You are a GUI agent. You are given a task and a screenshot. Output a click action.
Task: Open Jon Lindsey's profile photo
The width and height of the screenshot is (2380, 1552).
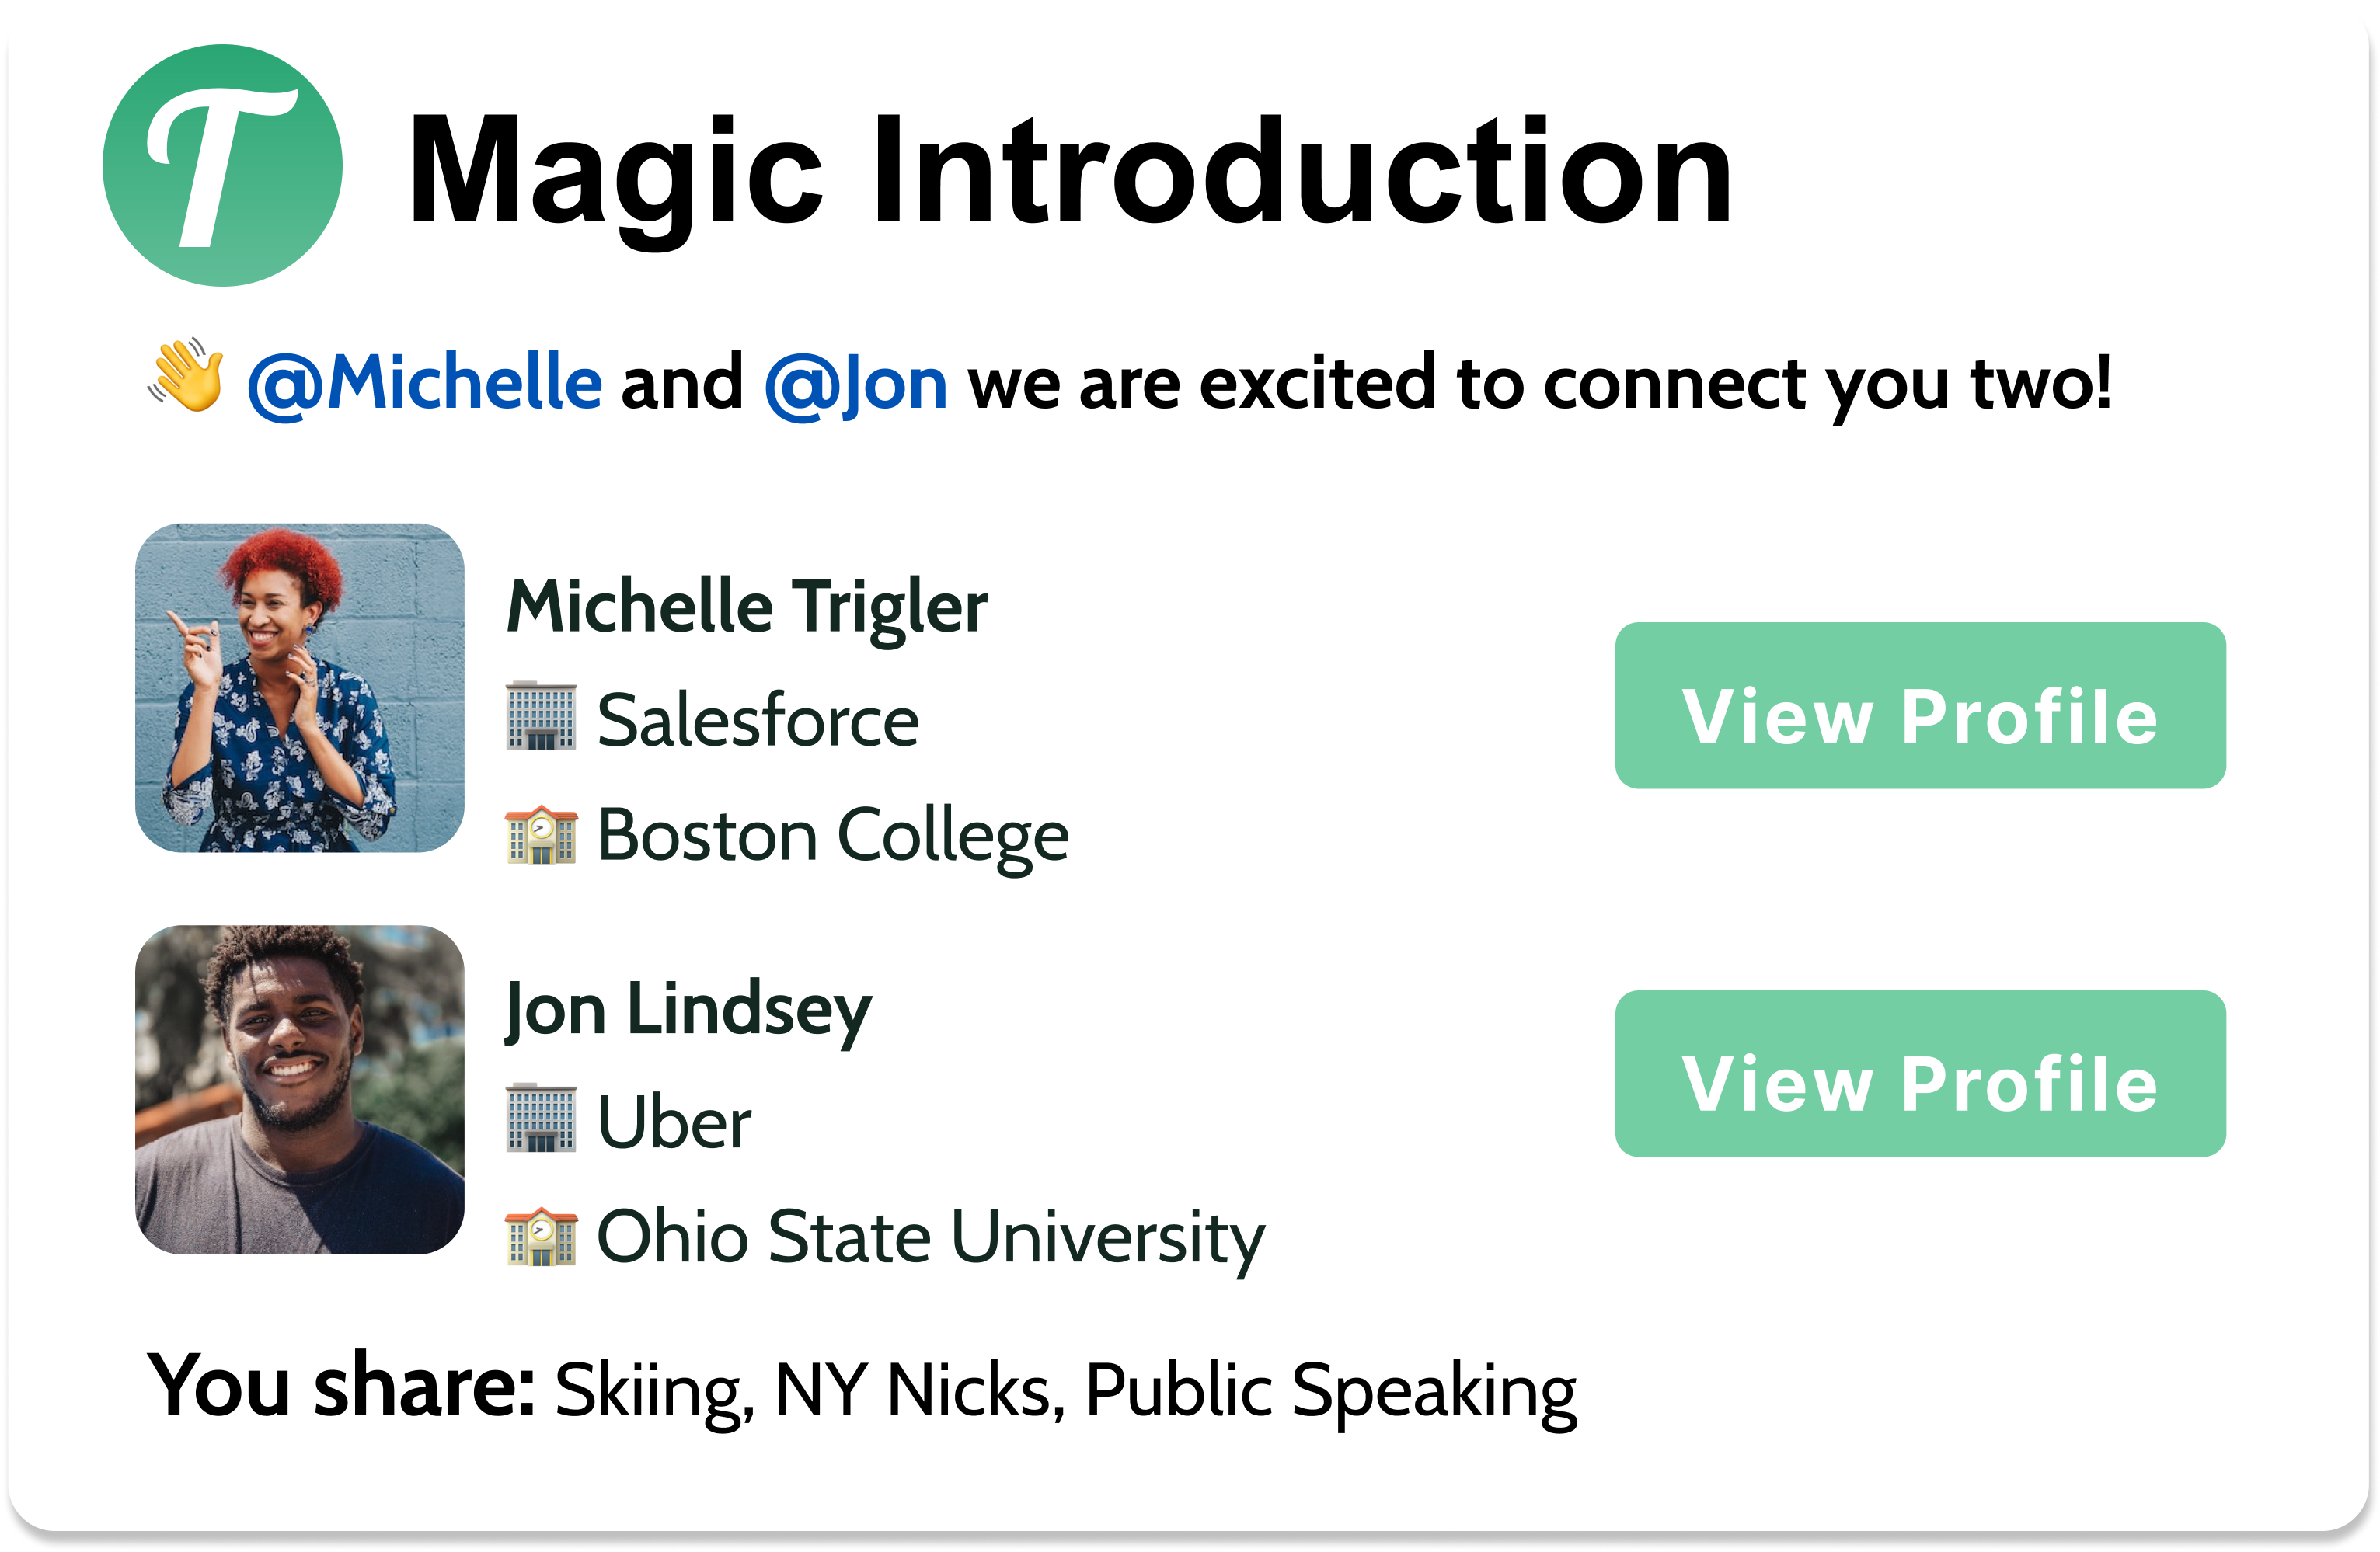coord(300,1090)
